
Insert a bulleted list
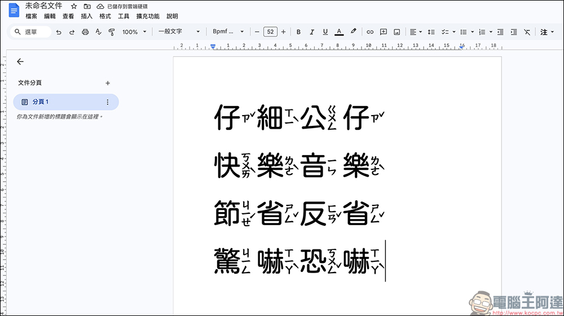click(x=464, y=32)
